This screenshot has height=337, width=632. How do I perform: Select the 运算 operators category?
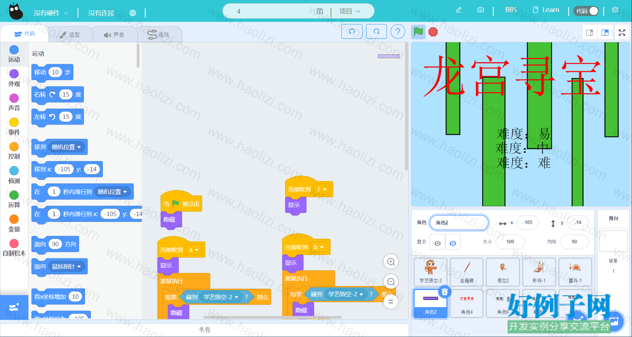14,199
